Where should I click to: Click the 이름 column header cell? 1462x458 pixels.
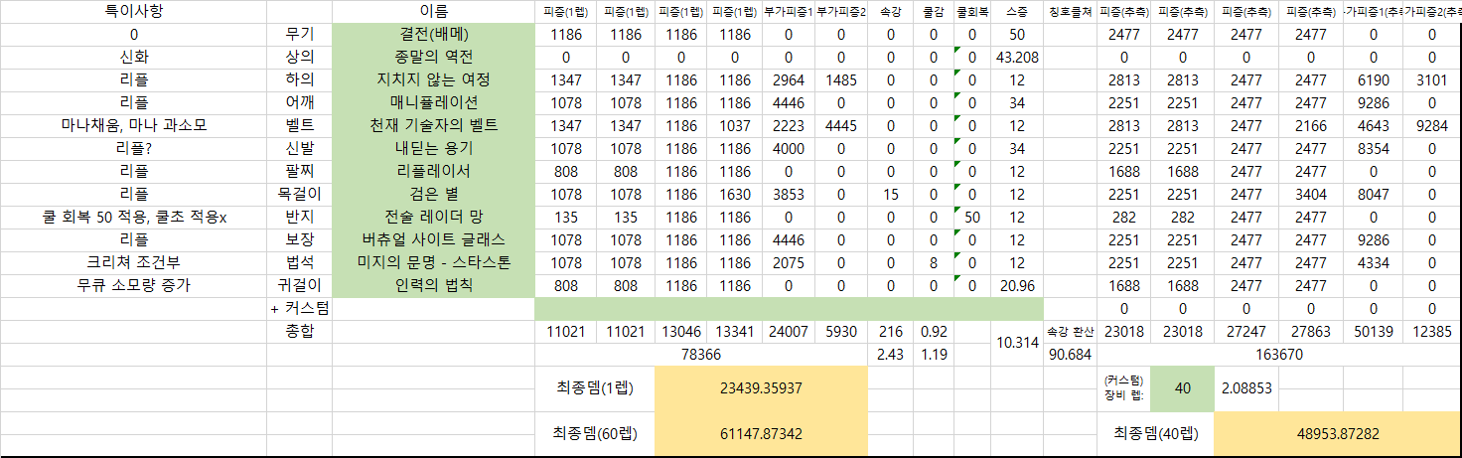tap(433, 12)
